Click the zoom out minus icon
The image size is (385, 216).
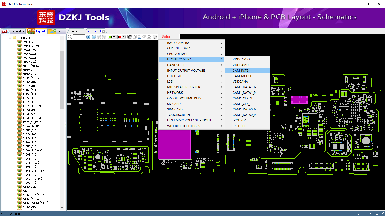[x=94, y=37]
